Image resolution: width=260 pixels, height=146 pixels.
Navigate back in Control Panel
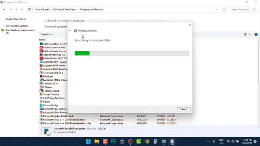[4, 10]
